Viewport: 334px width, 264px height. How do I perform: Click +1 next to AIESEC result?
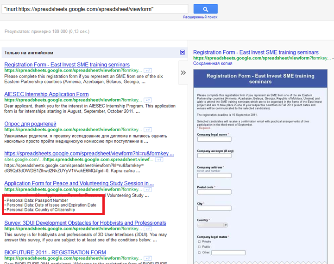point(148,100)
